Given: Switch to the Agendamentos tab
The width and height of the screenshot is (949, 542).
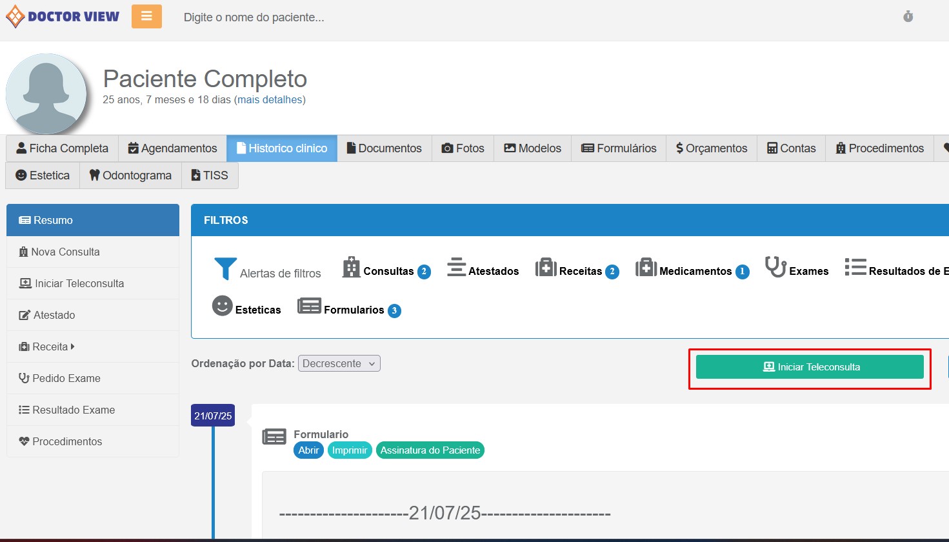Looking at the screenshot, I should pyautogui.click(x=172, y=148).
